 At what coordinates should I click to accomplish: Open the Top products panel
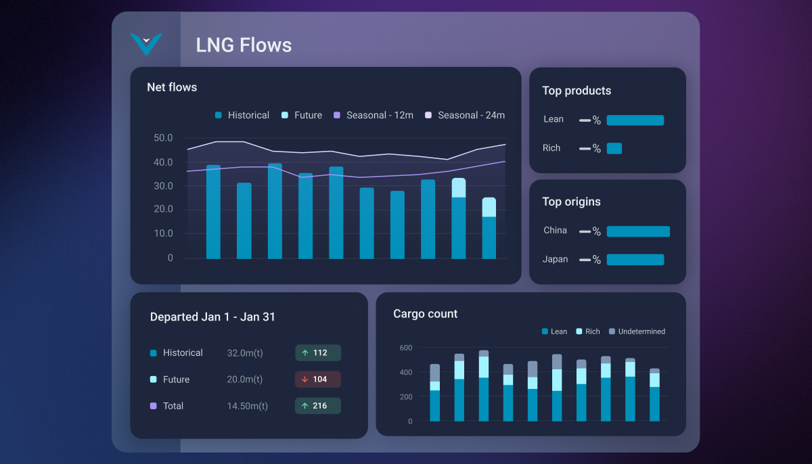pyautogui.click(x=576, y=91)
